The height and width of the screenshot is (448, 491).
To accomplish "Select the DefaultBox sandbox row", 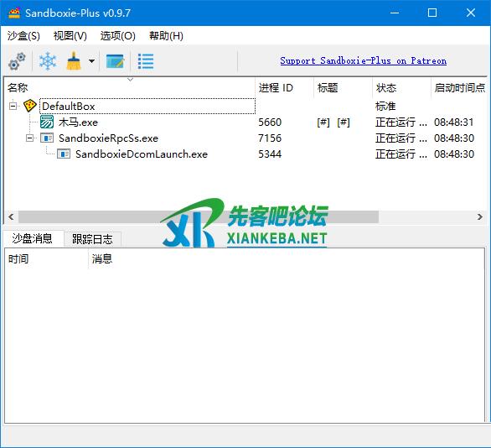I will pos(147,106).
